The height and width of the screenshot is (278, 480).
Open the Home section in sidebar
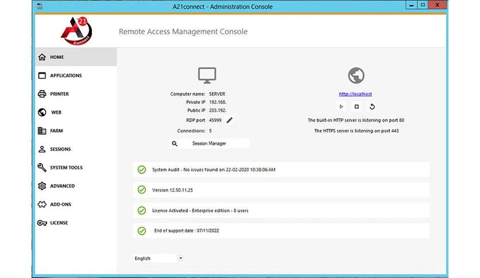coord(76,57)
